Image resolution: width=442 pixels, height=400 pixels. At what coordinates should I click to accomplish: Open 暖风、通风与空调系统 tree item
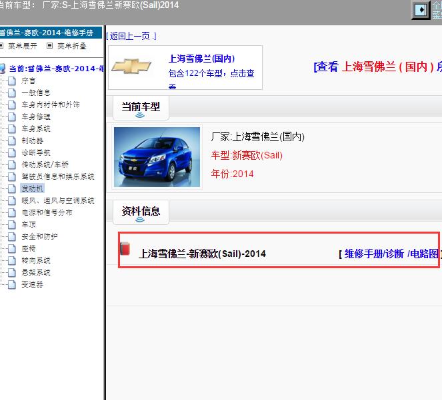58,201
